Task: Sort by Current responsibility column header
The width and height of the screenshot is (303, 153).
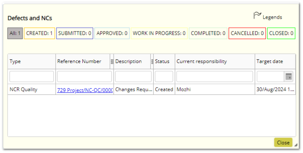Action: click(x=215, y=61)
